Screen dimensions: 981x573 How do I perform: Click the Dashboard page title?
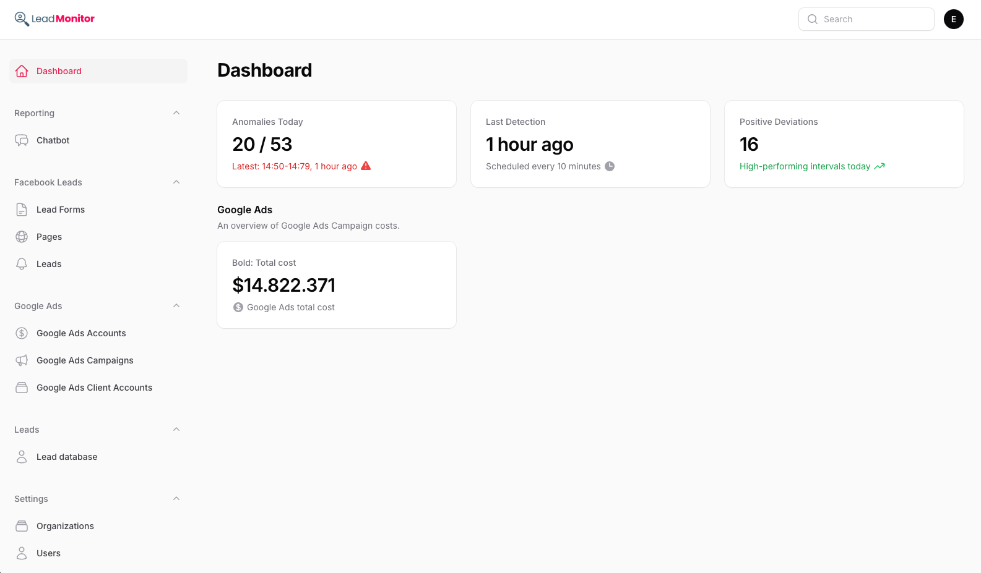click(265, 70)
